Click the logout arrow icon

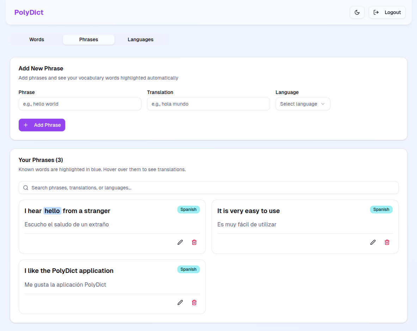tap(376, 12)
